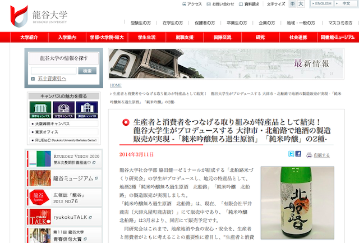Open the 保護者の方 audience link
Image resolution: width=359 pixels, height=243 pixels.
(x=205, y=23)
